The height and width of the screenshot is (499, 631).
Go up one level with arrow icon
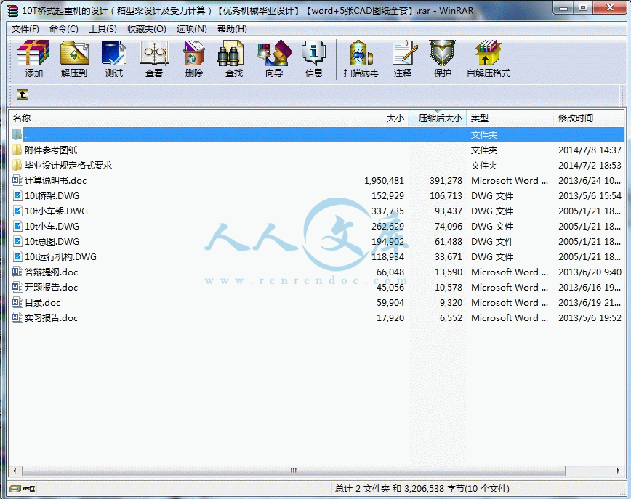coord(23,94)
